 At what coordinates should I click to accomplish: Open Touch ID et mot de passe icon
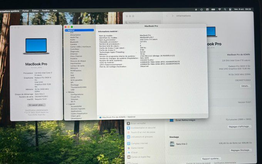click(x=128, y=132)
